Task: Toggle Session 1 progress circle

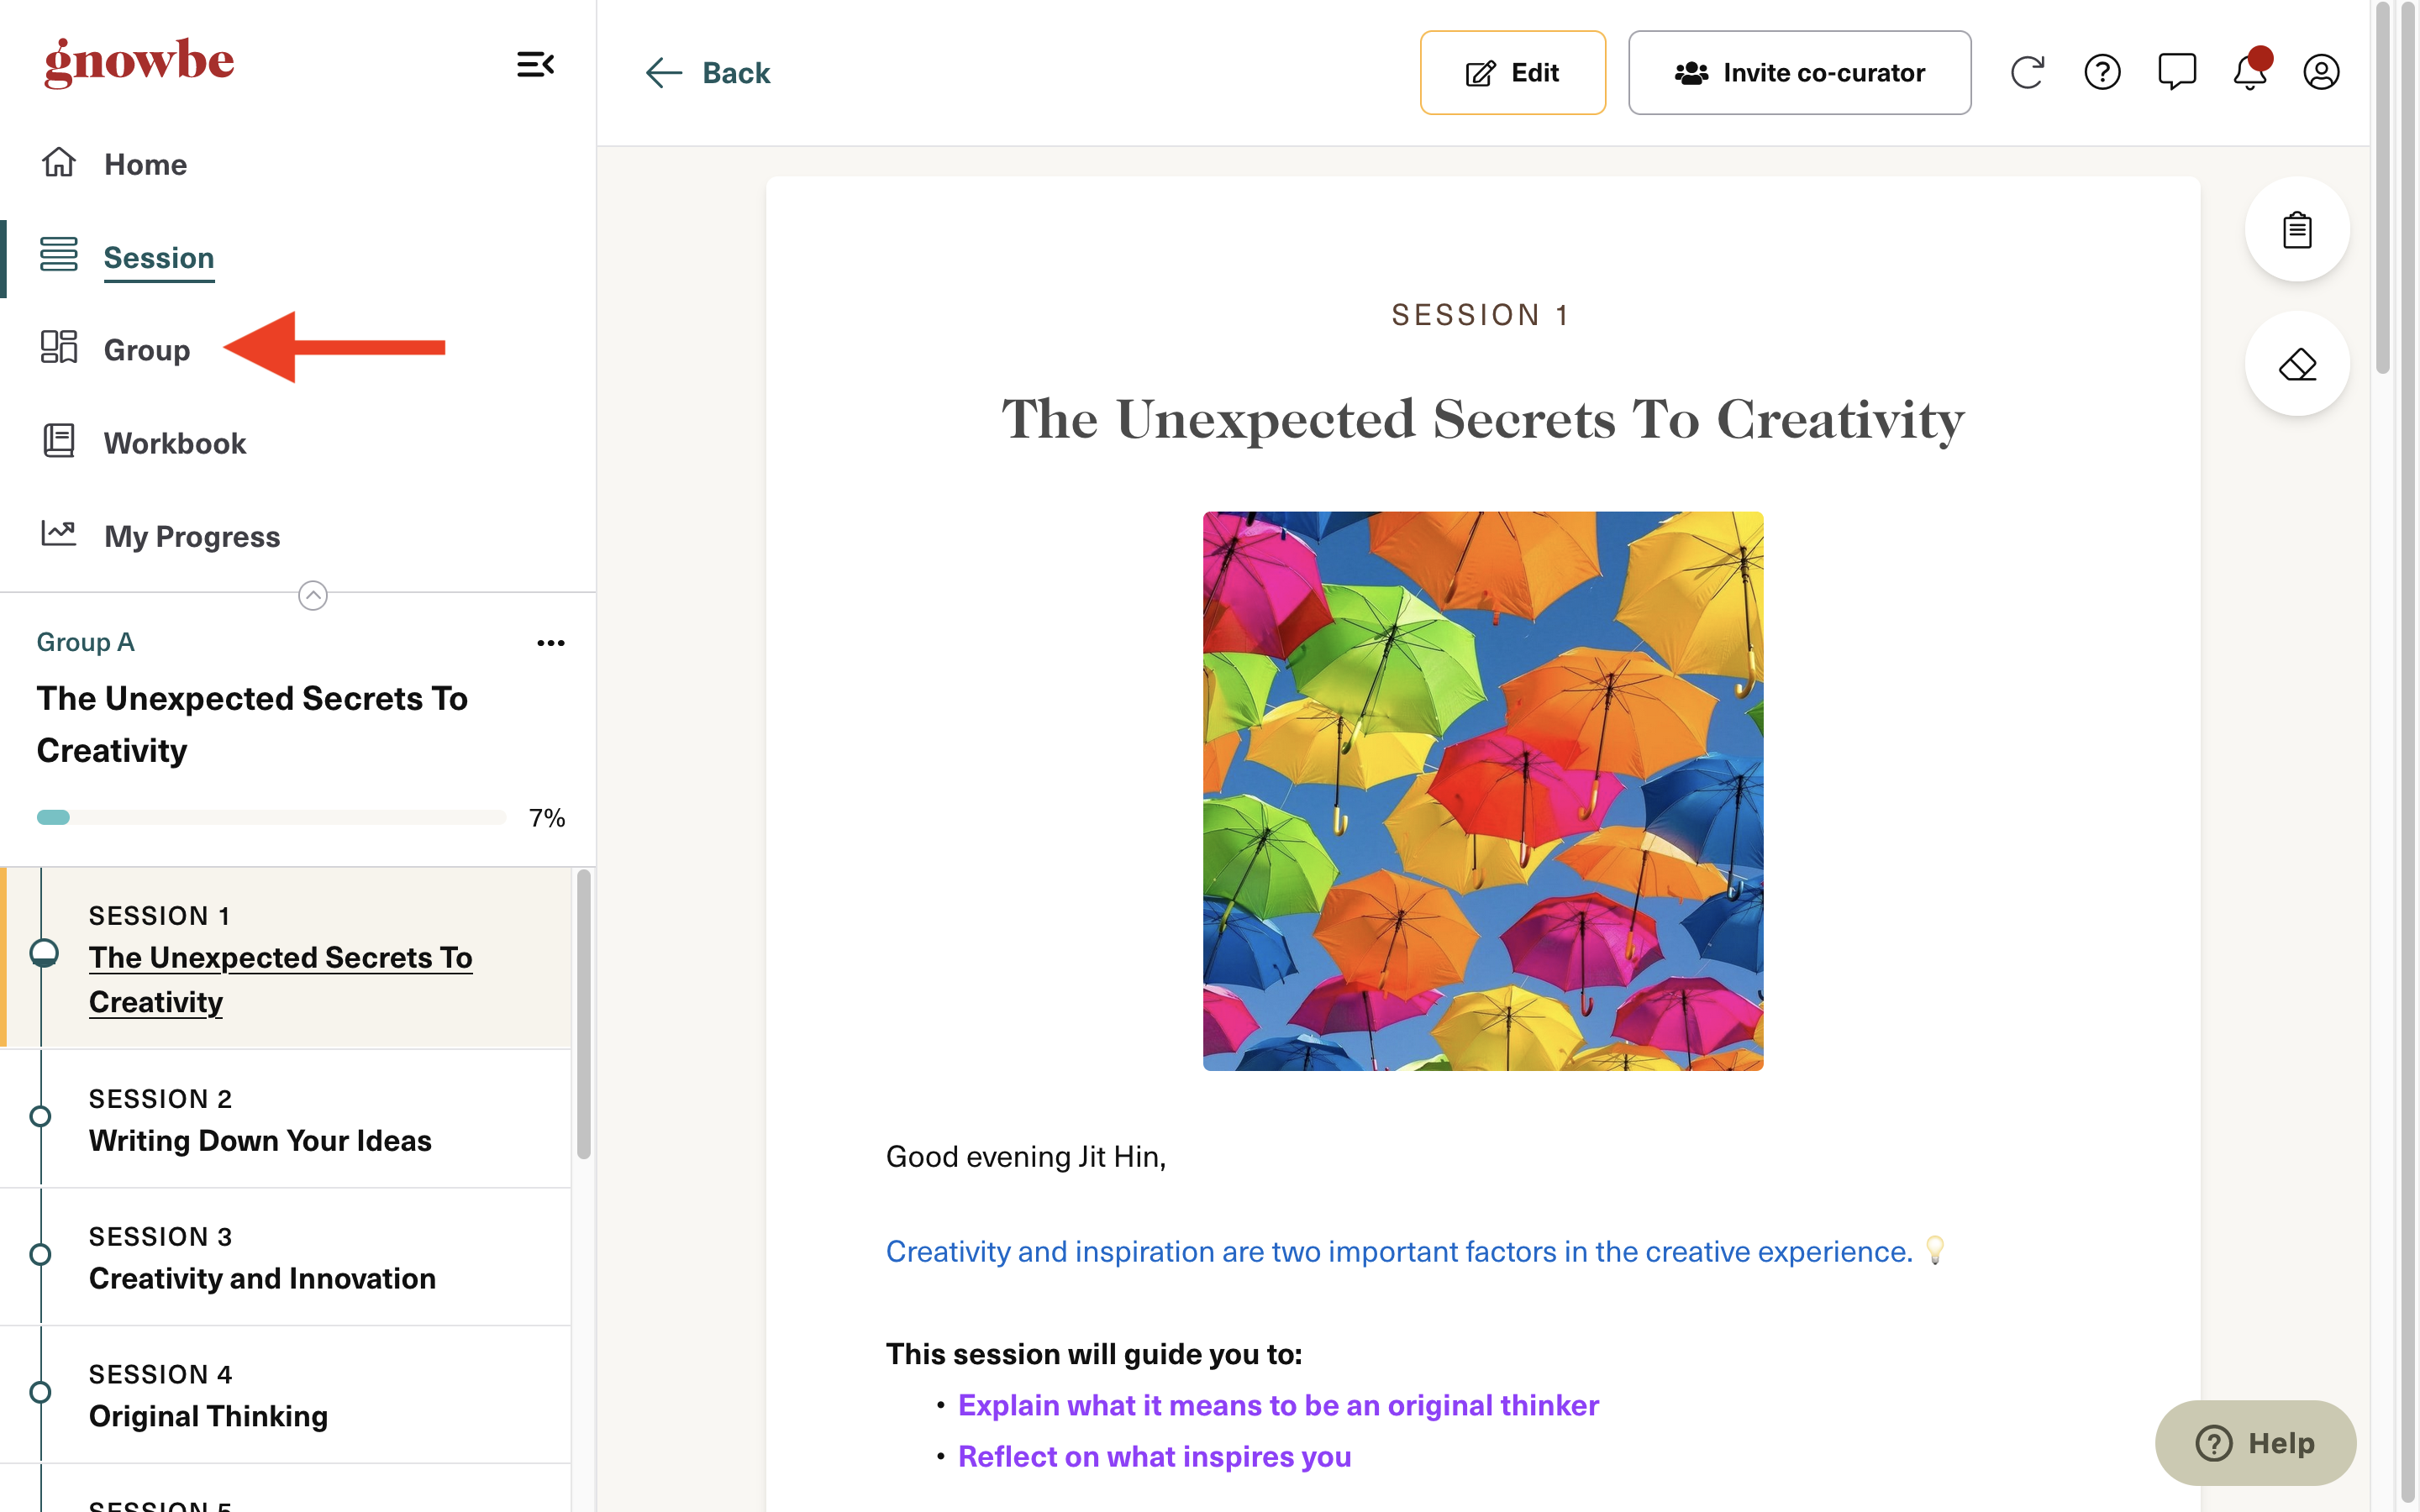Action: pyautogui.click(x=43, y=953)
